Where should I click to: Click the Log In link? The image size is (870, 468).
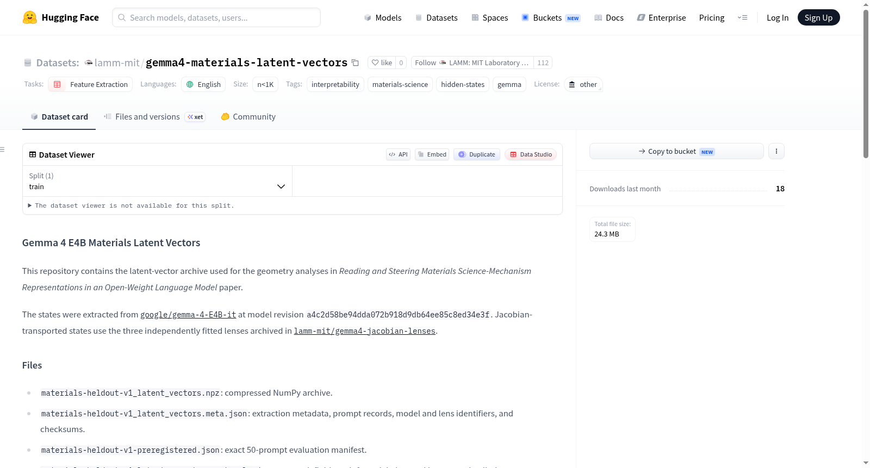(778, 17)
